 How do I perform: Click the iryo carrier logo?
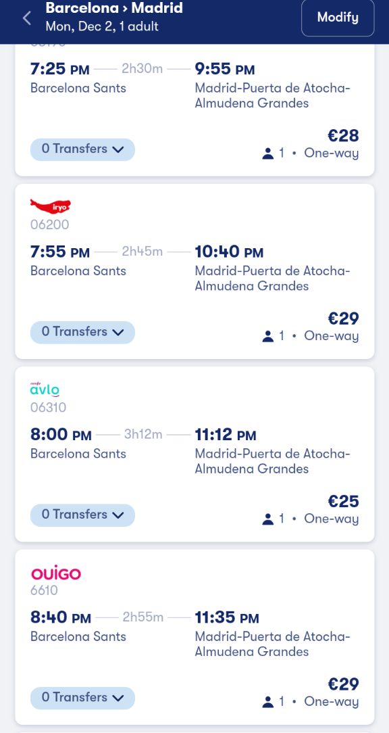(51, 206)
